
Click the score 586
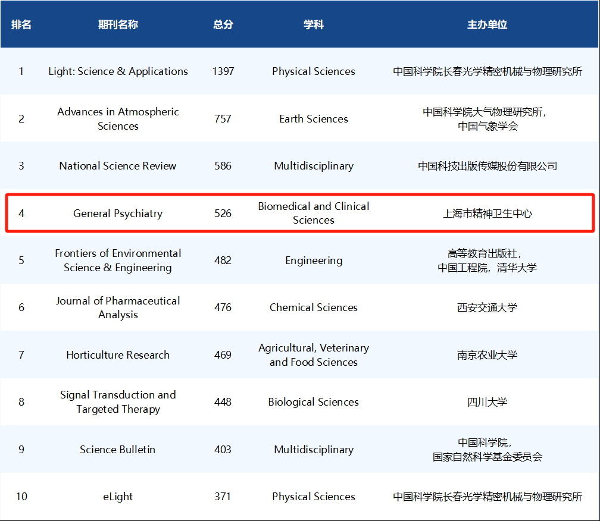[223, 166]
